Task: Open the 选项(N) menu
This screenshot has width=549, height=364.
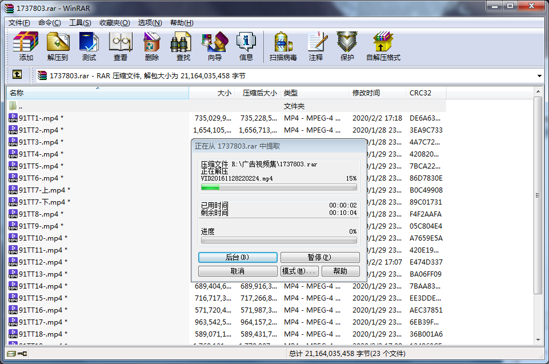Action: (x=150, y=23)
